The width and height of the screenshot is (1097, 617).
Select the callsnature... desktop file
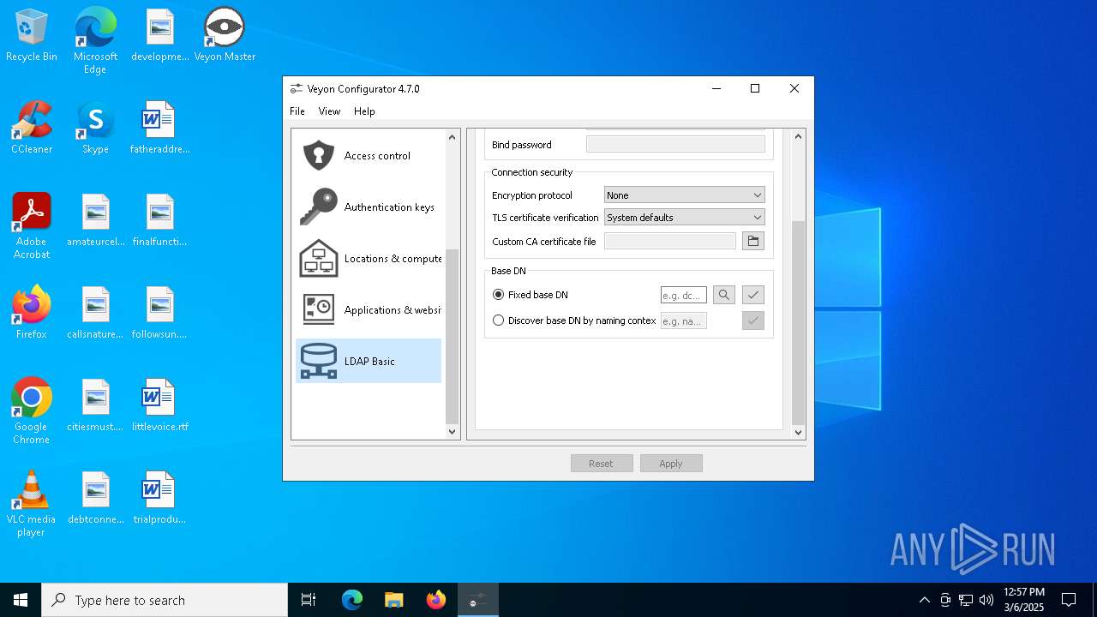[95, 313]
